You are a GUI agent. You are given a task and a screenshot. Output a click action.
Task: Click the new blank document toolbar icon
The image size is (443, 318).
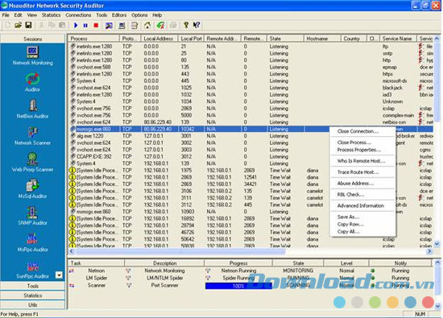tap(8, 25)
